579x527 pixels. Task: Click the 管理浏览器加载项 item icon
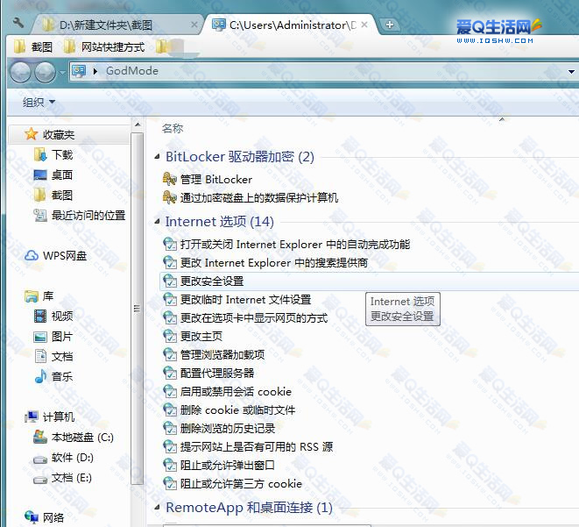pyautogui.click(x=169, y=354)
